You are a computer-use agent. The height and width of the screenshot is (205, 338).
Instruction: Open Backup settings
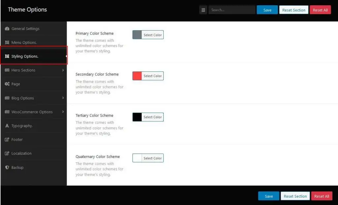[34, 167]
